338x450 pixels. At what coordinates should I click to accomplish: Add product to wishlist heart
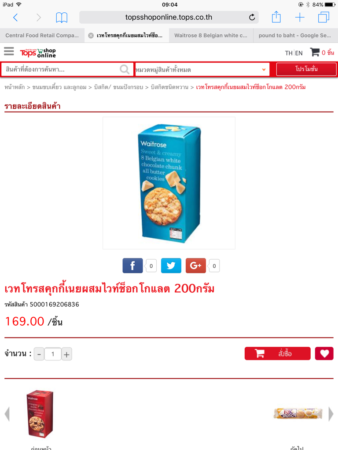pos(324,353)
